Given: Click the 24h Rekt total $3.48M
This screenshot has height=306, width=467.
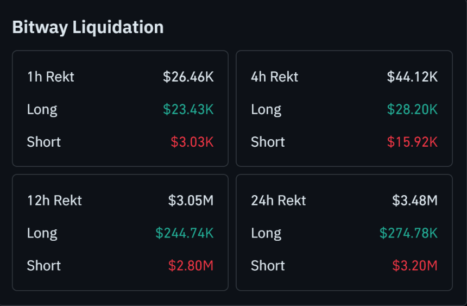Looking at the screenshot, I should (415, 201).
